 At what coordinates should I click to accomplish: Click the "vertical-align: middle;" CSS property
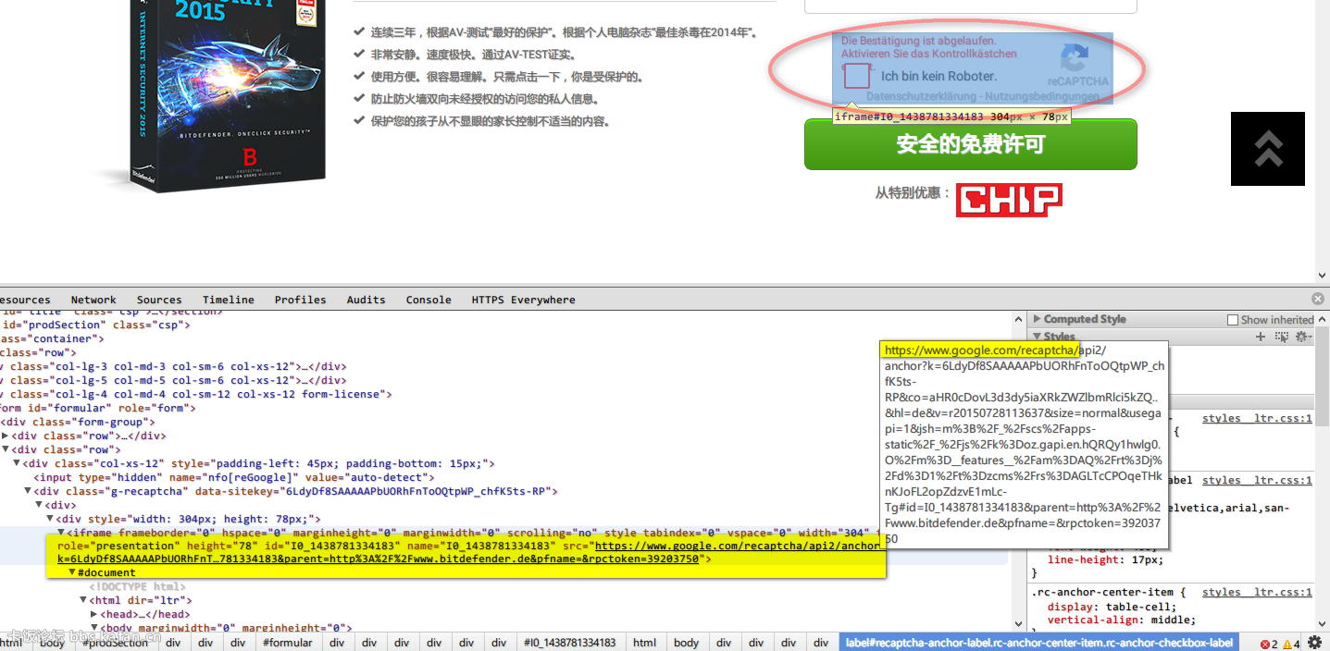(x=1121, y=620)
